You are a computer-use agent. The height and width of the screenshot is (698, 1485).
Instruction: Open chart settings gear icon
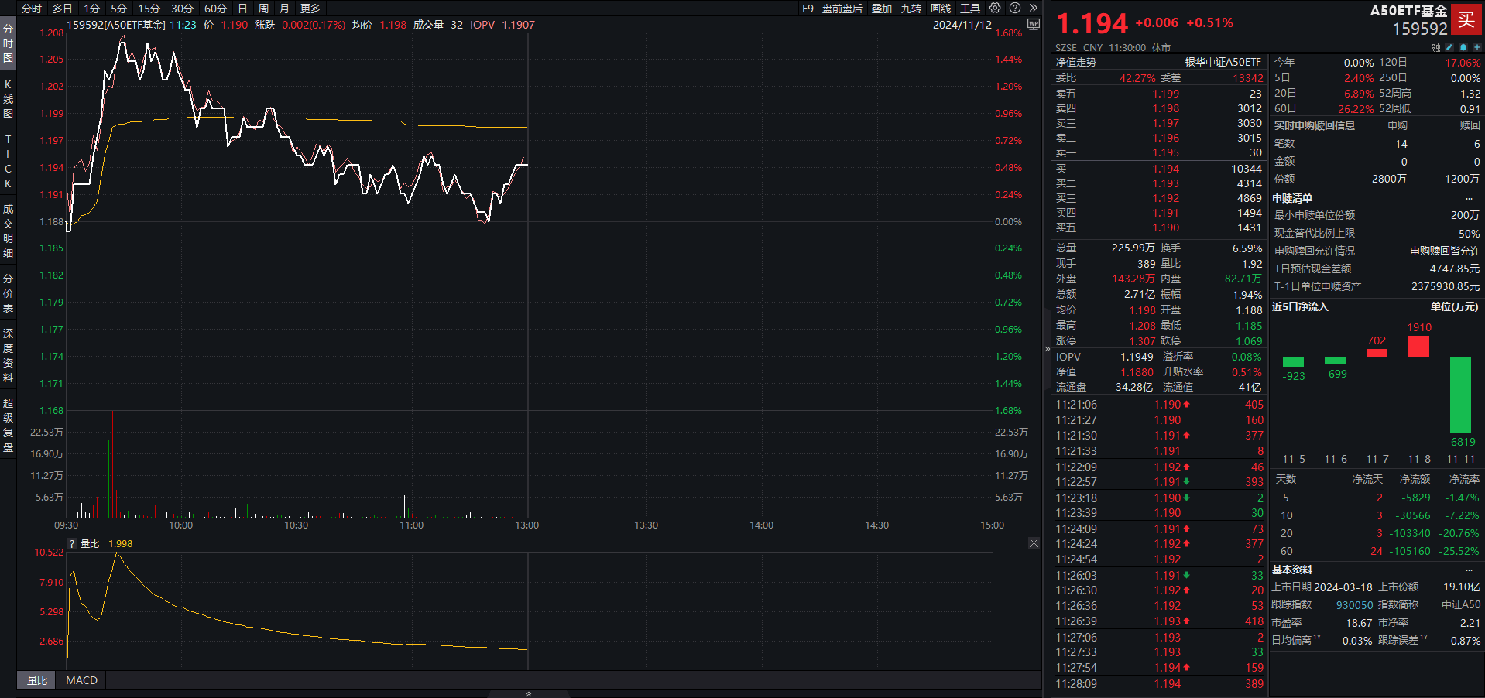[995, 9]
